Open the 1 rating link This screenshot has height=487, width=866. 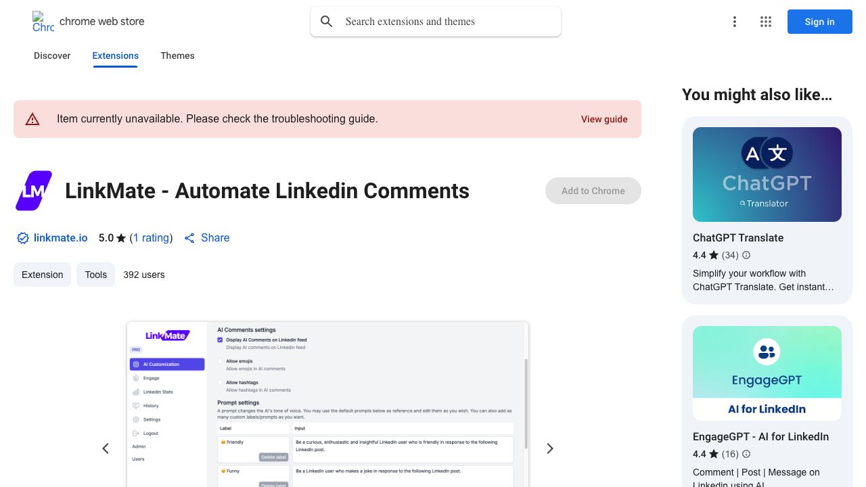tap(151, 238)
